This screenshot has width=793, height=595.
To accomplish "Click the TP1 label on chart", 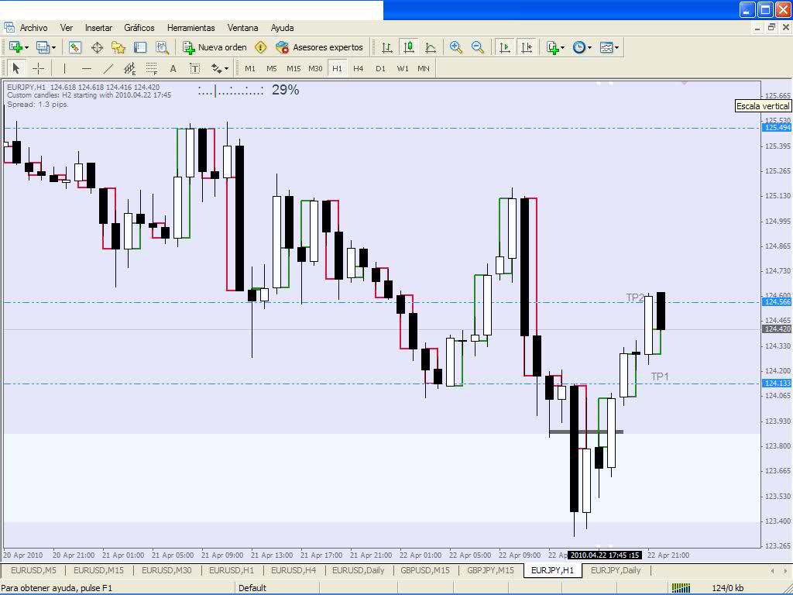I will click(660, 377).
